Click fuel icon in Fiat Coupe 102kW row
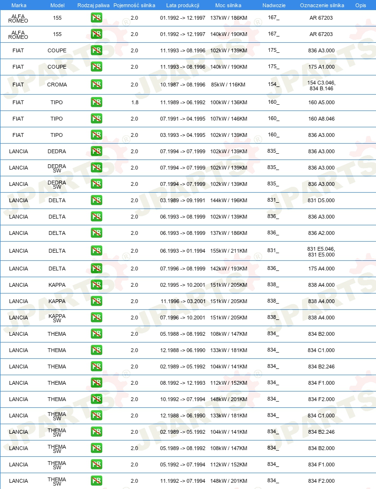Image resolution: width=376 pixels, height=489 pixels. [97, 50]
